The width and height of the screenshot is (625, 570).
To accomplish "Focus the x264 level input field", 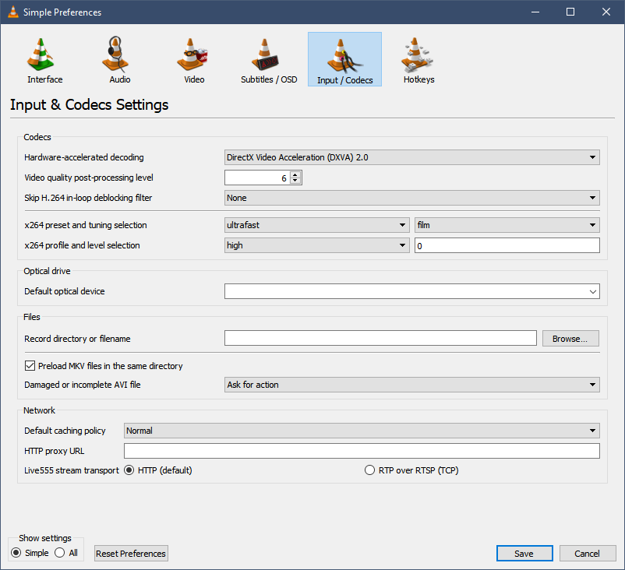I will [507, 245].
